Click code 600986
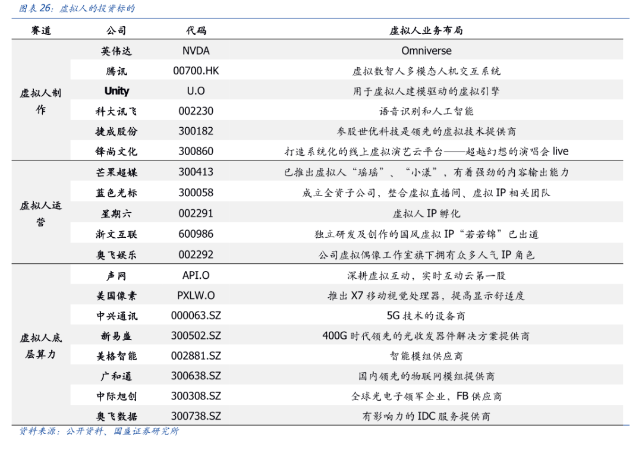The height and width of the screenshot is (450, 642). click(196, 234)
